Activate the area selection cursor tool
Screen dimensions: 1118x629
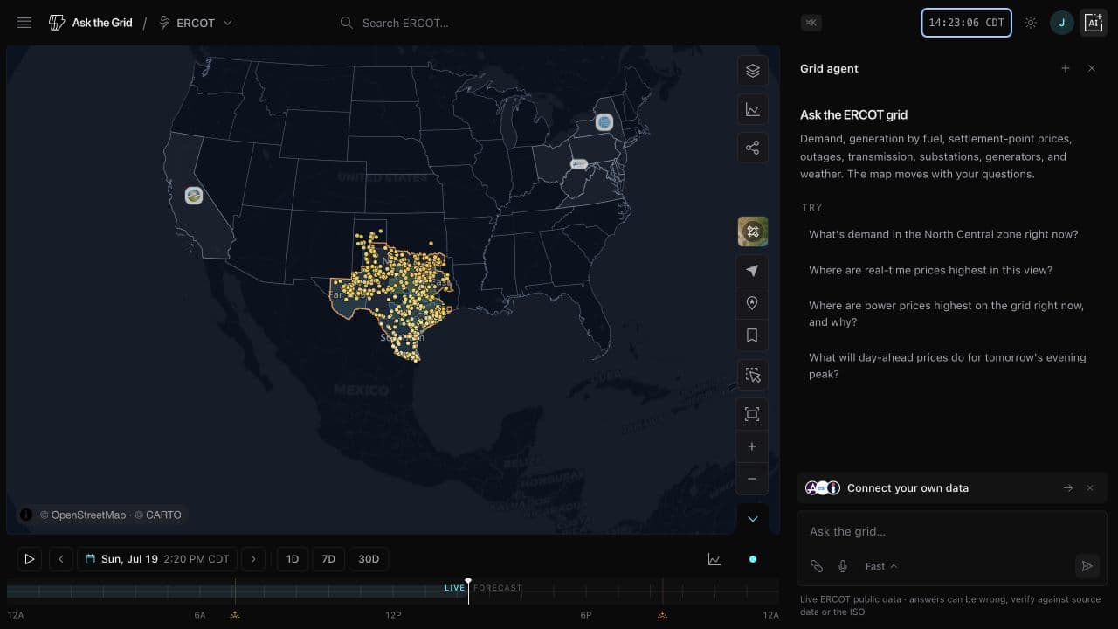(752, 375)
